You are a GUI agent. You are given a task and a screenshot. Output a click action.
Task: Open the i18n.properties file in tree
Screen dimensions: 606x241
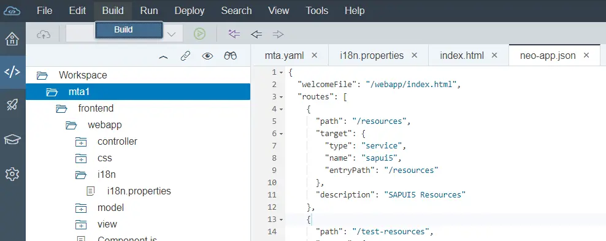point(139,191)
